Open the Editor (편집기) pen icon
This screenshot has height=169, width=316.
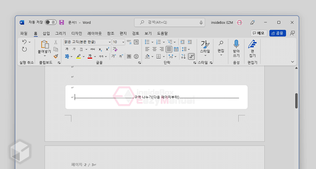click(252, 44)
